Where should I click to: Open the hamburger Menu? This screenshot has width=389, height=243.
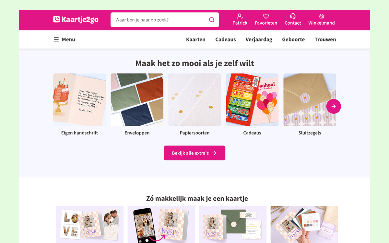coord(64,40)
